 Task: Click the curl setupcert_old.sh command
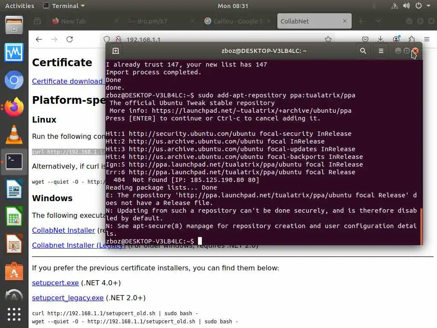[x=115, y=313]
